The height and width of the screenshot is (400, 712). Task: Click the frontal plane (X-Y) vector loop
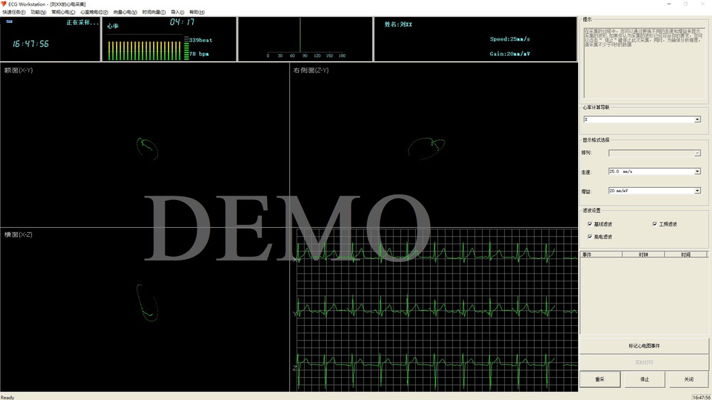(147, 147)
